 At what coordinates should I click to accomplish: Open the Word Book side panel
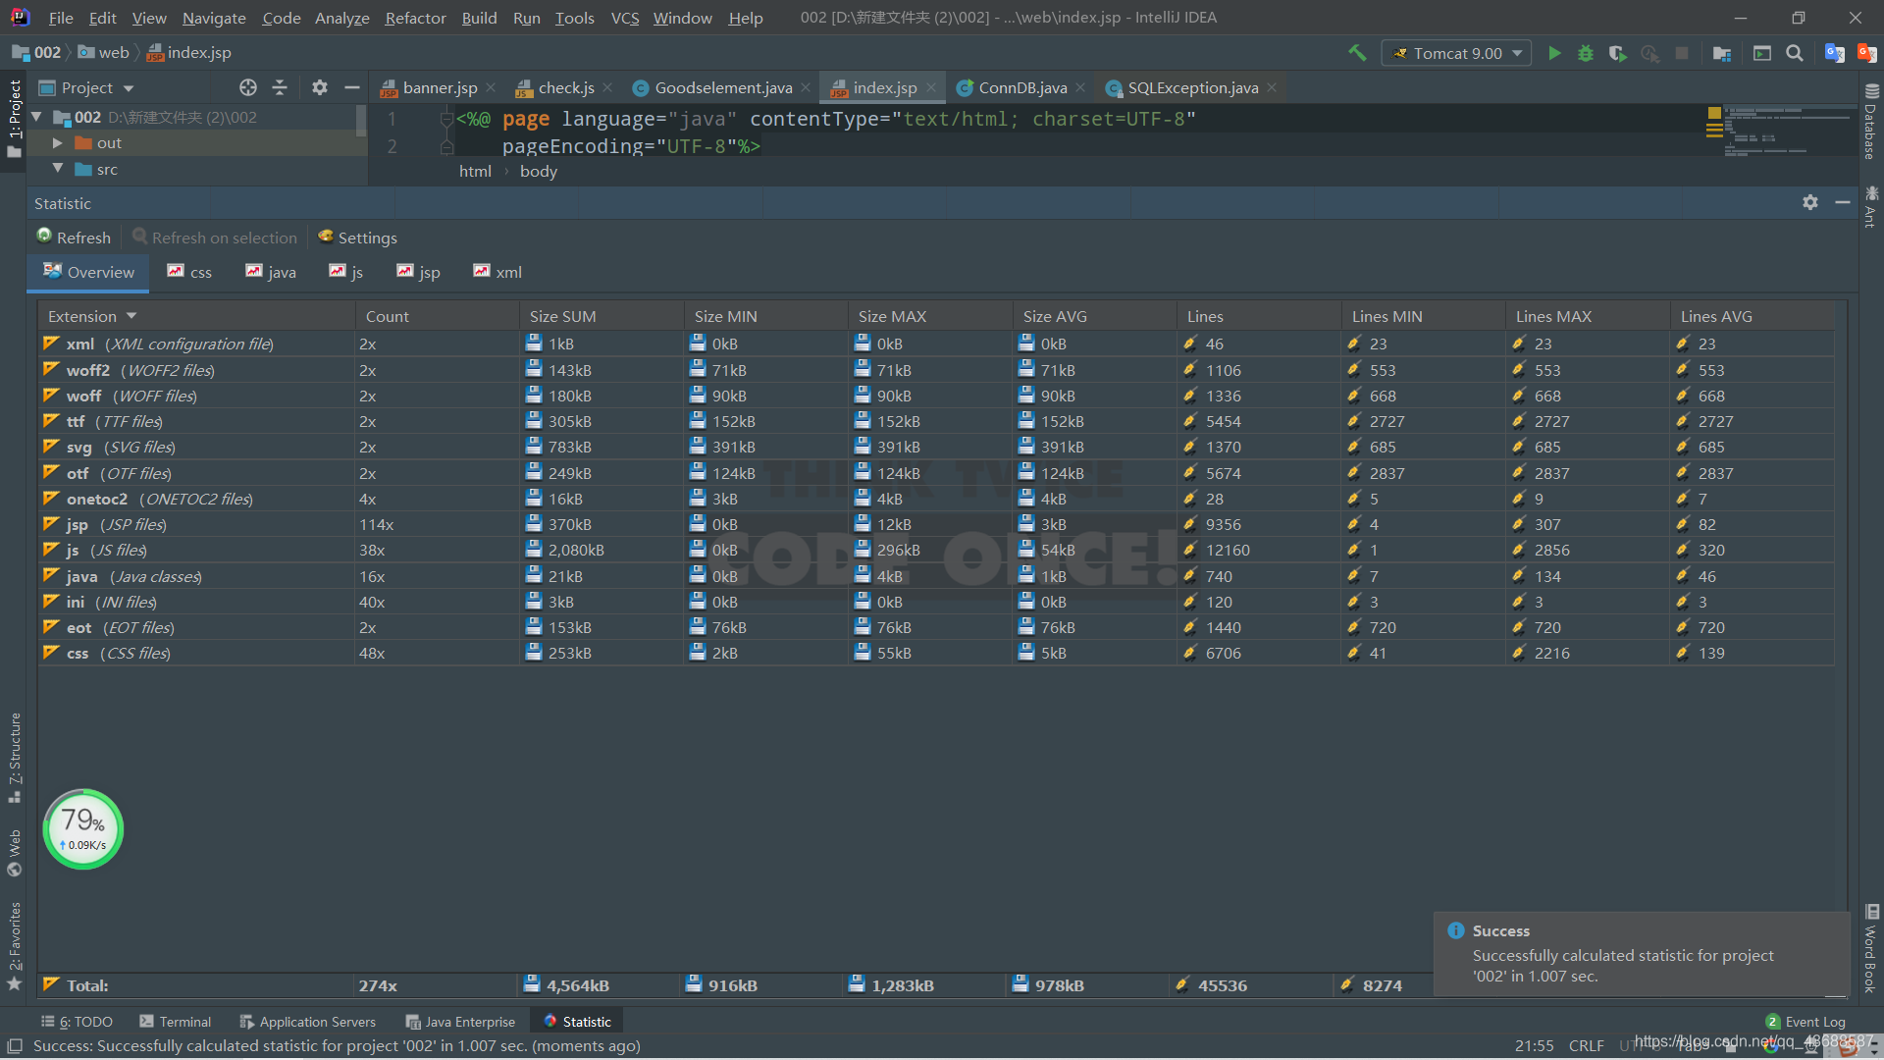[x=1871, y=949]
